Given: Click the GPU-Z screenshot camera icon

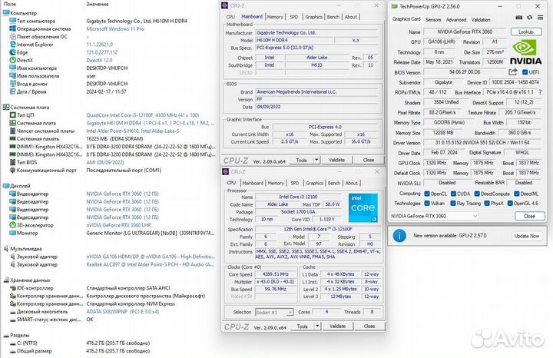Looking at the screenshot, I should click(518, 17).
